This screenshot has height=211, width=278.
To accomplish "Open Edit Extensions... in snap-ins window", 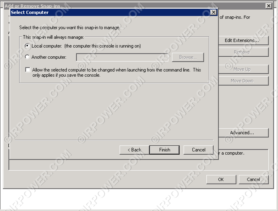I will click(x=242, y=40).
